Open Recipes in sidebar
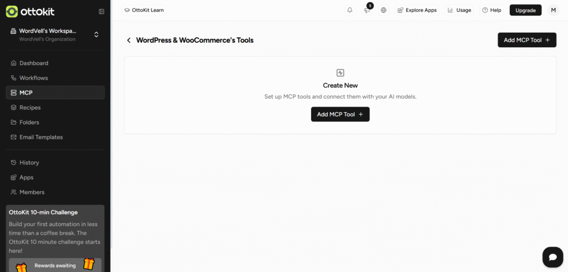Image resolution: width=568 pixels, height=272 pixels. (x=55, y=107)
